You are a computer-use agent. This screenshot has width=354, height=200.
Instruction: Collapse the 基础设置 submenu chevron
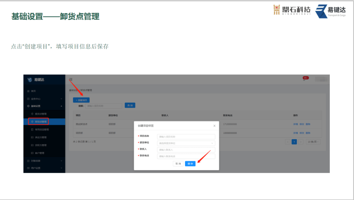click(61, 106)
